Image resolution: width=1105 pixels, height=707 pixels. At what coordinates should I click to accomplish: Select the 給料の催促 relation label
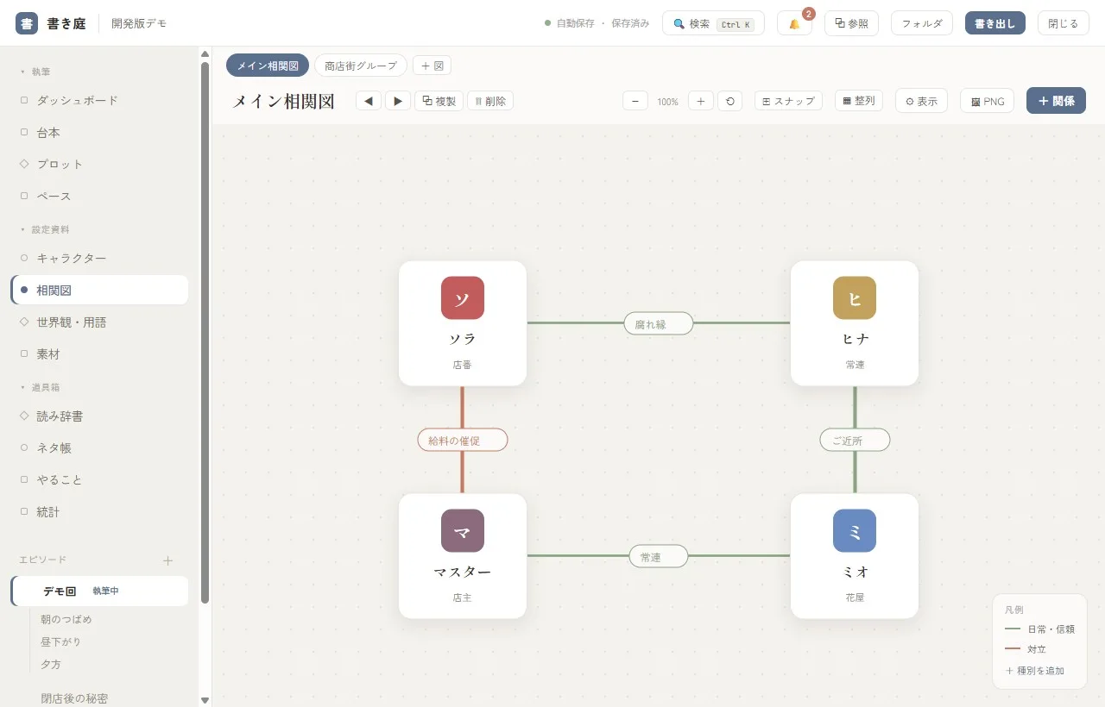pos(463,440)
